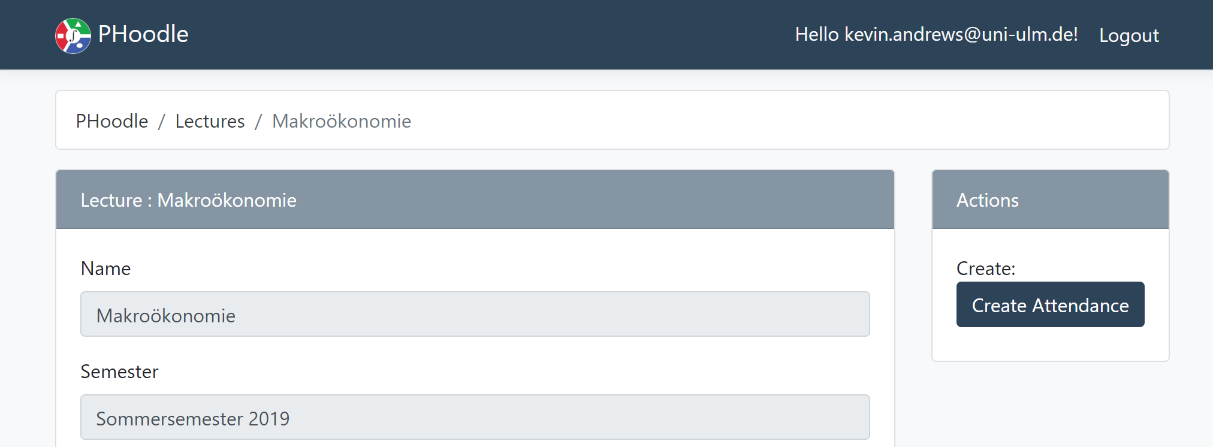The width and height of the screenshot is (1213, 447).
Task: Click the empty middle of the navbar
Action: coord(479,34)
